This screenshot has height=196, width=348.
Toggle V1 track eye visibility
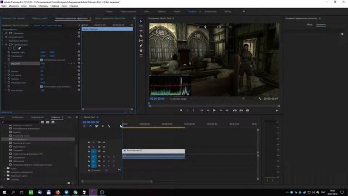click(104, 151)
